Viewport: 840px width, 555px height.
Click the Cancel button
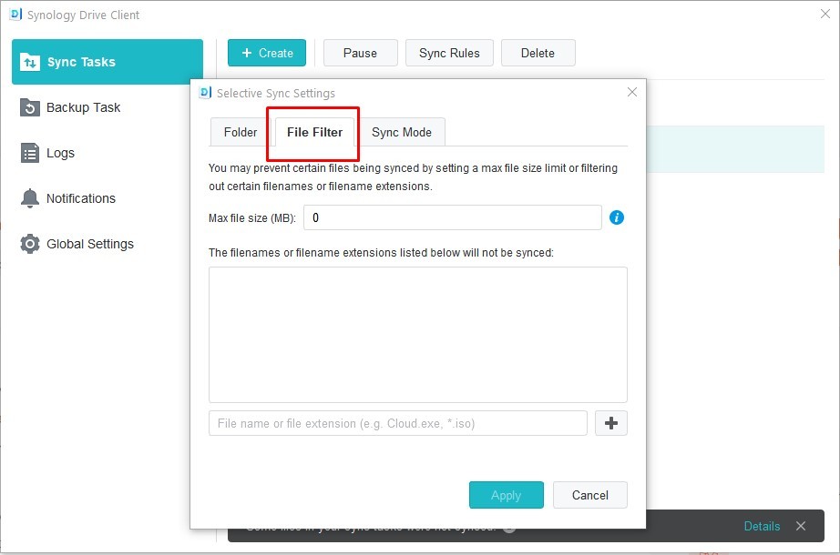pyautogui.click(x=589, y=495)
